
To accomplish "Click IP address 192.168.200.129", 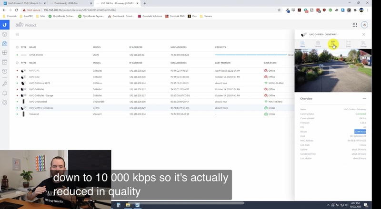I will (x=138, y=108).
